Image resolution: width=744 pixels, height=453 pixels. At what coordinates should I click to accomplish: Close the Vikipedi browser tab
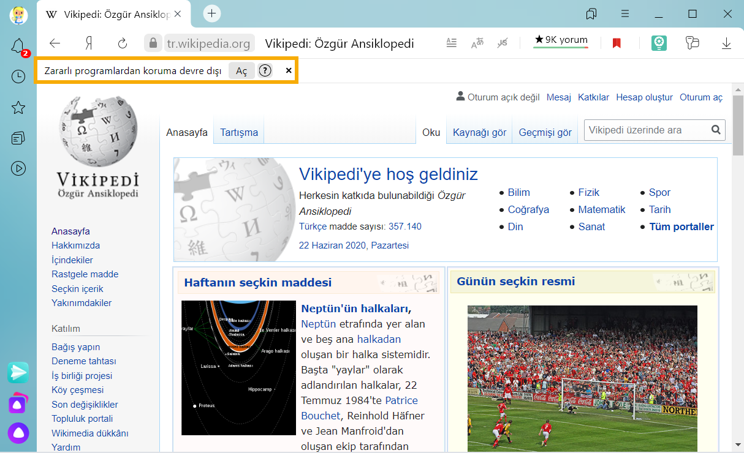178,14
